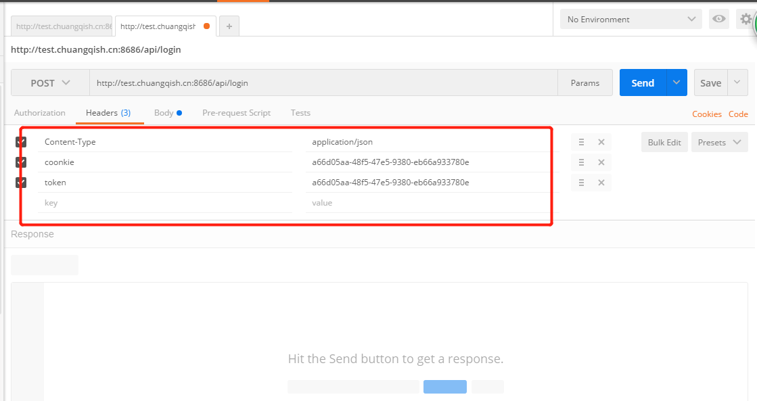
Task: Uncheck the Content-Type header checkbox
Action: [x=21, y=142]
